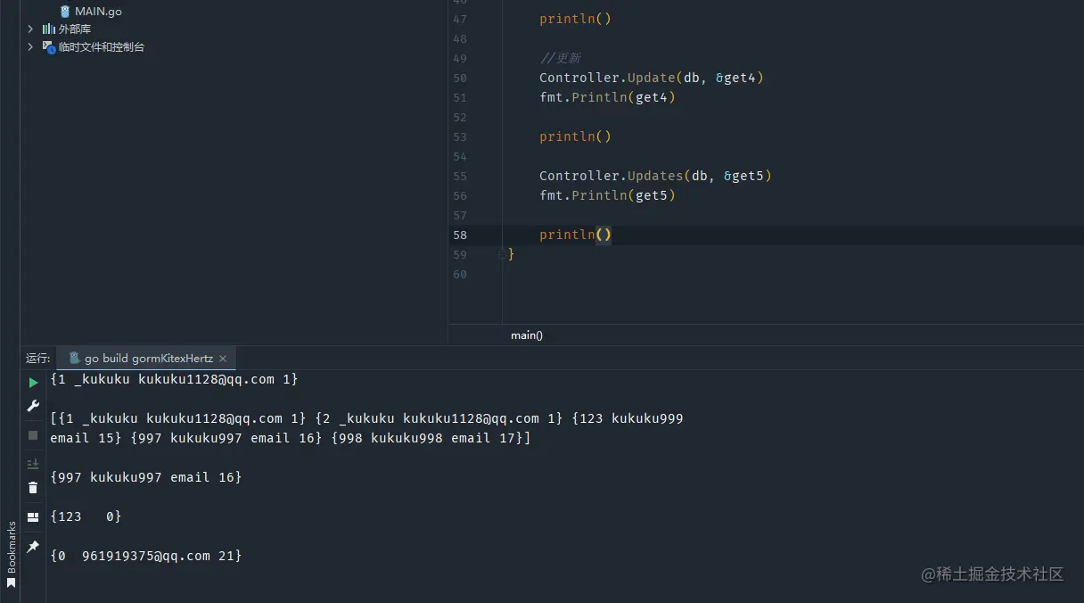
Task: Click gutter line number 55
Action: [x=460, y=177]
